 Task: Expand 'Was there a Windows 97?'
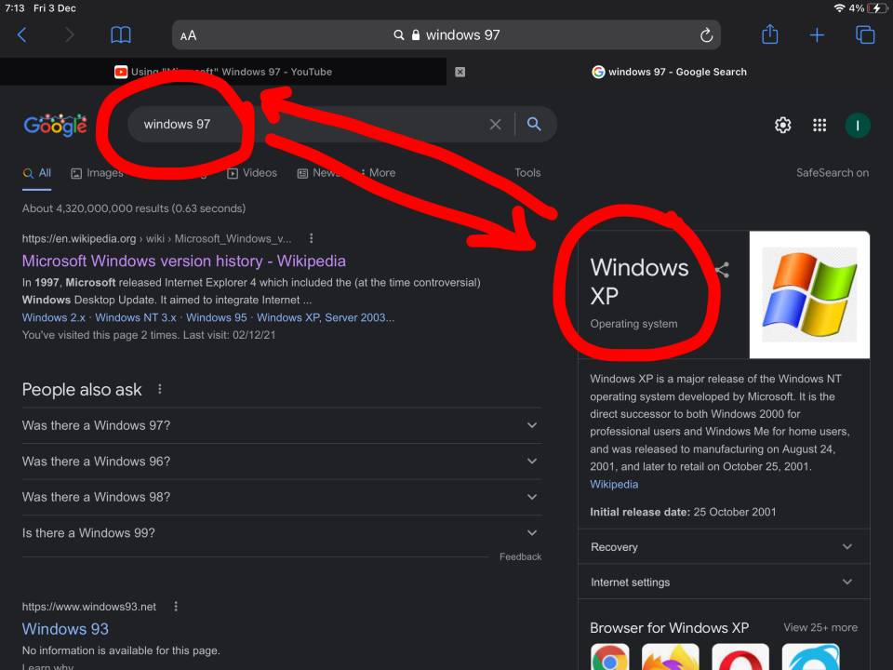click(x=281, y=425)
